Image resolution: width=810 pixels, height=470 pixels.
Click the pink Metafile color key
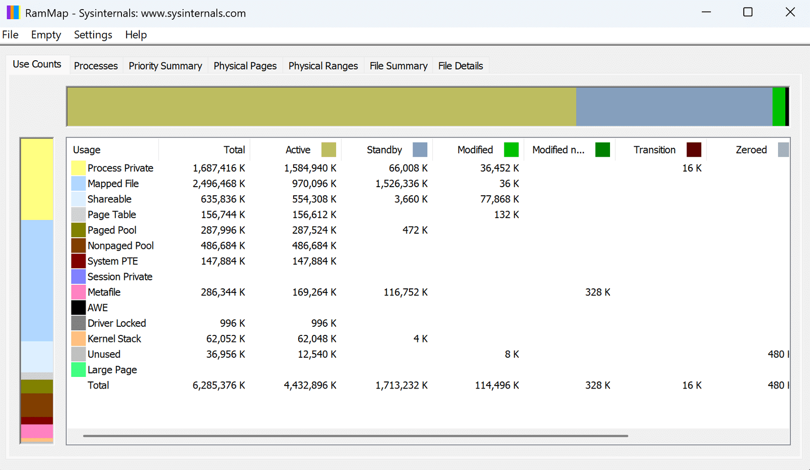pyautogui.click(x=78, y=292)
